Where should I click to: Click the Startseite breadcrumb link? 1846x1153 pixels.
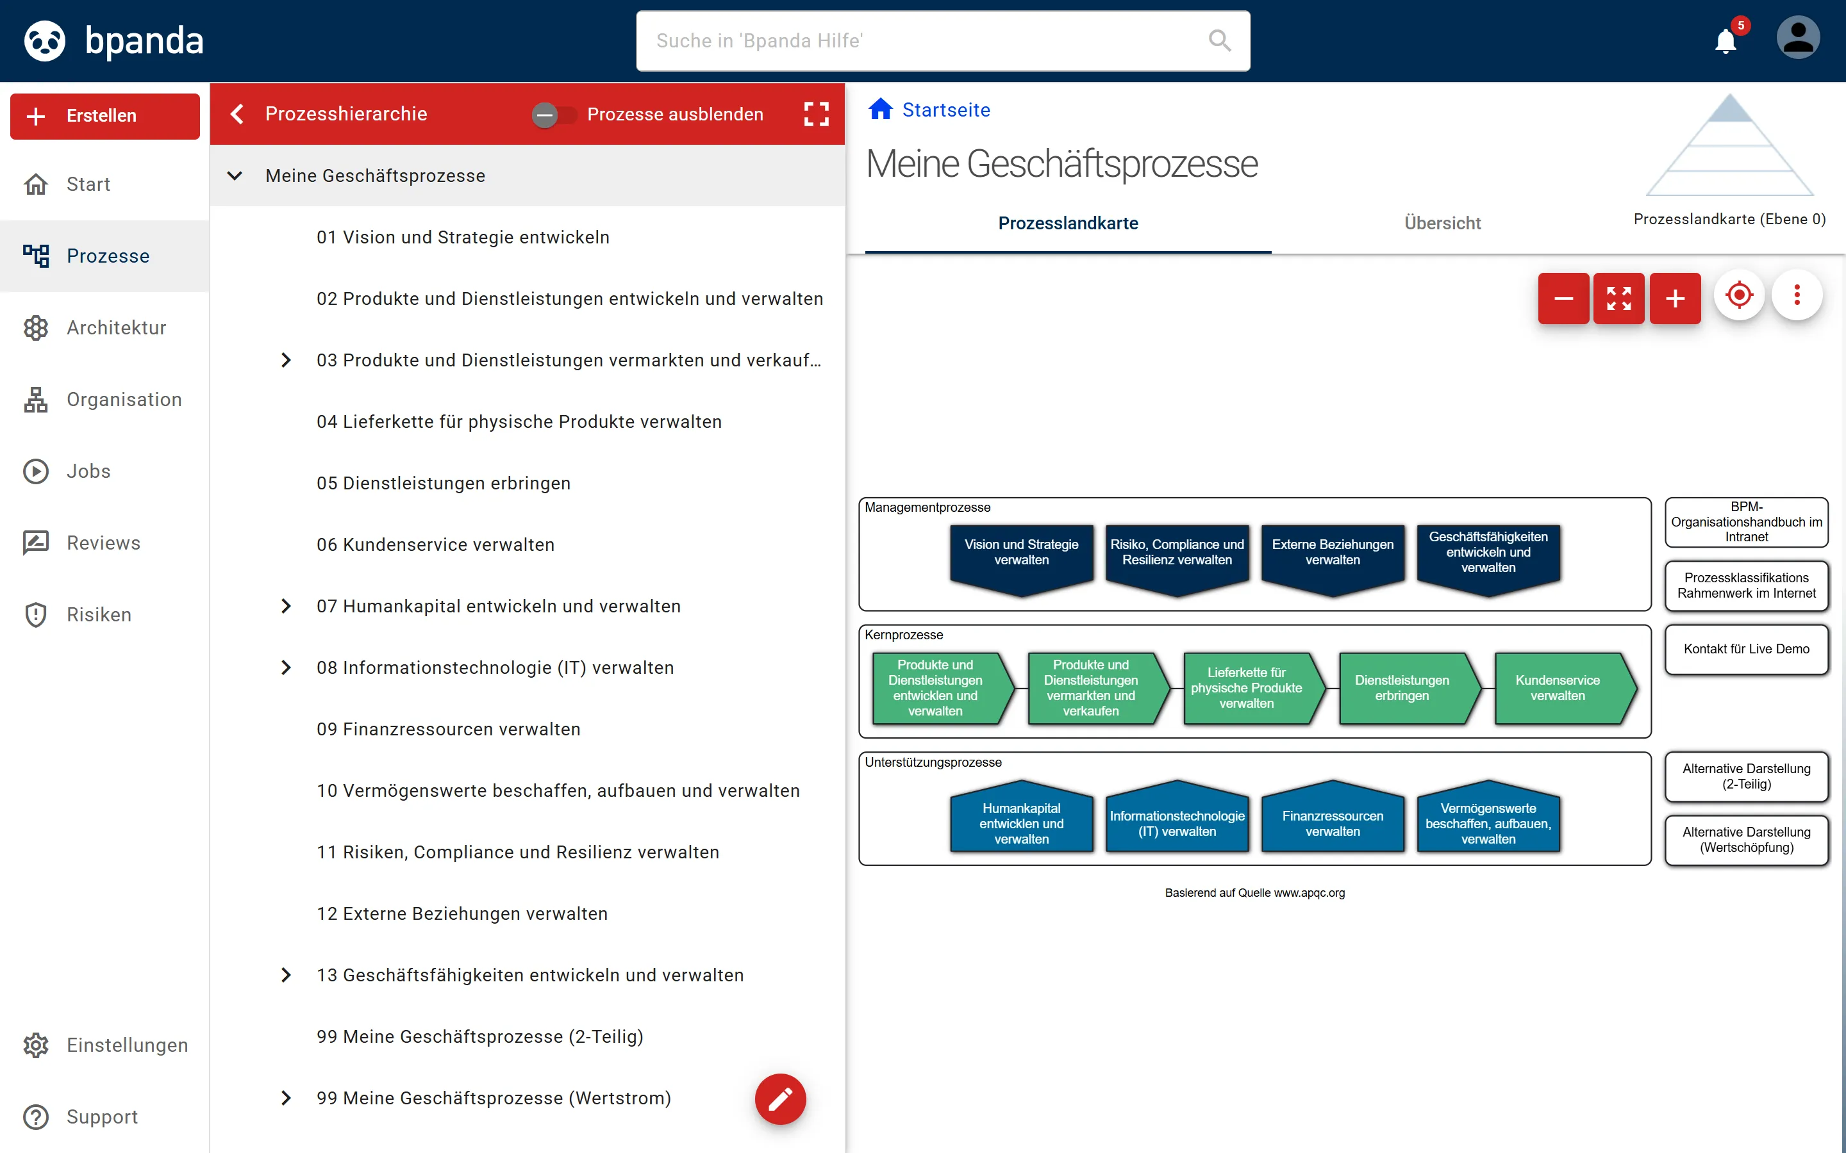[x=946, y=110]
